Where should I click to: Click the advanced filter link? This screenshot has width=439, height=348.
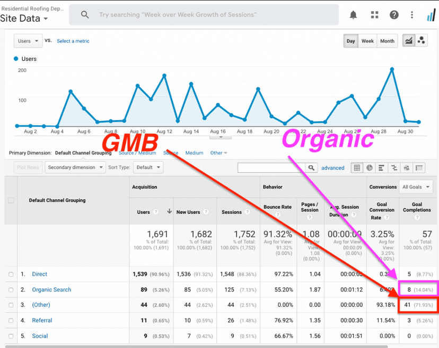(332, 168)
